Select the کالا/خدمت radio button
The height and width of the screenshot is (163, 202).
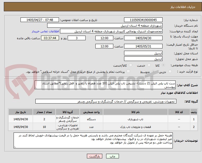coord(131,65)
